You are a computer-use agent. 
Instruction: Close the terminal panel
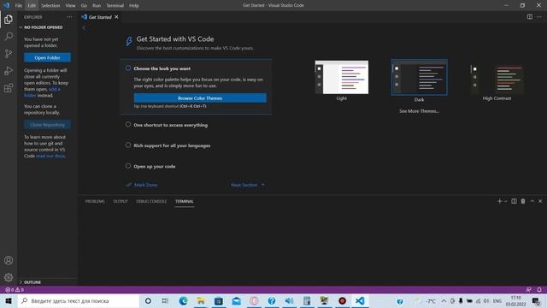click(x=540, y=201)
